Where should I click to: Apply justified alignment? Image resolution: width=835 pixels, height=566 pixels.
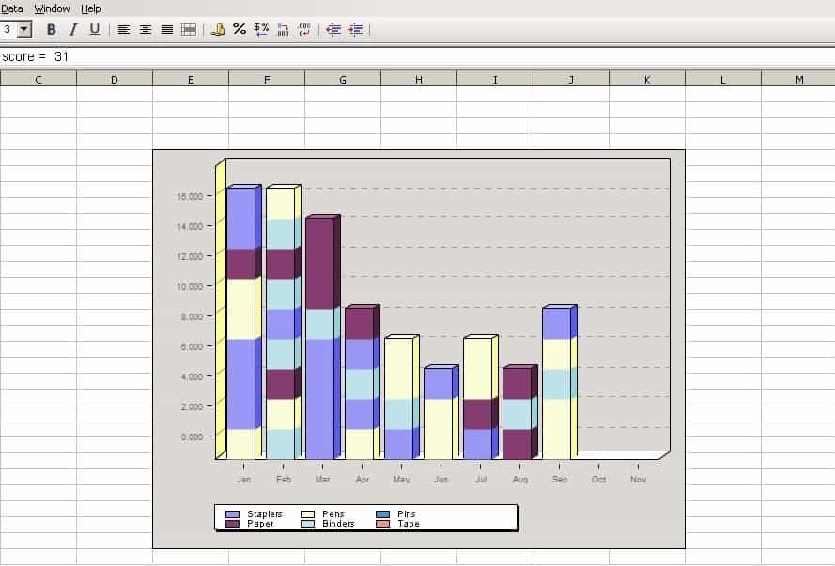pyautogui.click(x=167, y=29)
